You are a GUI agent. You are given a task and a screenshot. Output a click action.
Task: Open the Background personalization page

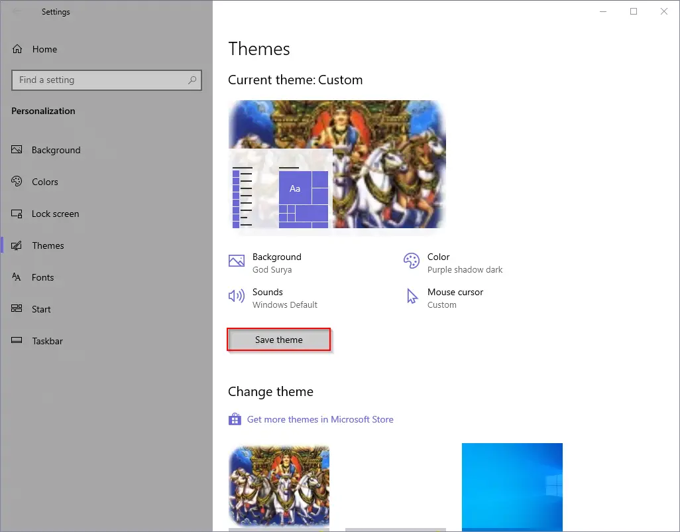106,150
